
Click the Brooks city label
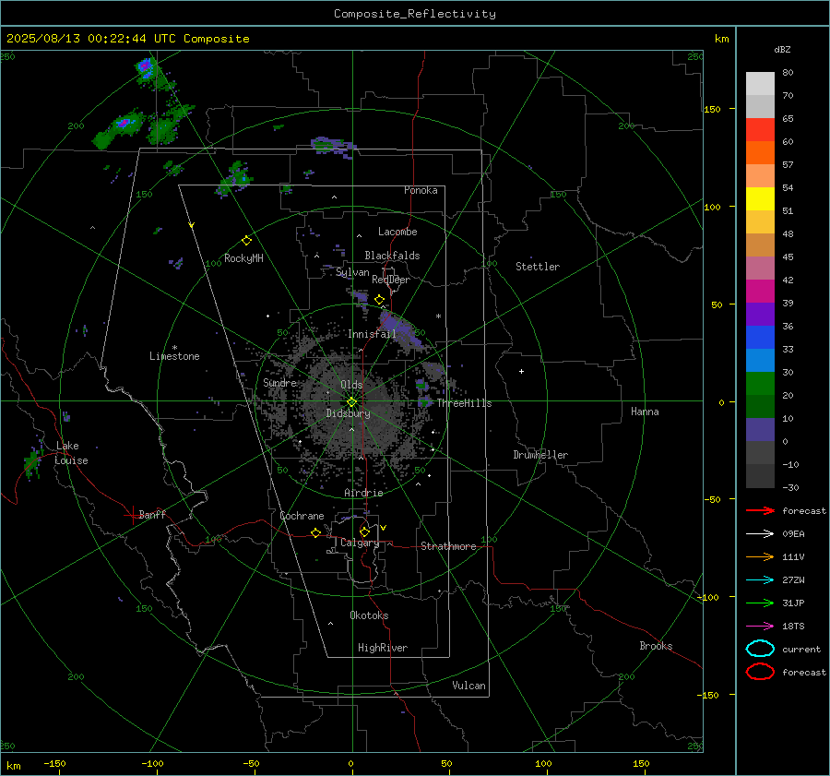(x=656, y=646)
